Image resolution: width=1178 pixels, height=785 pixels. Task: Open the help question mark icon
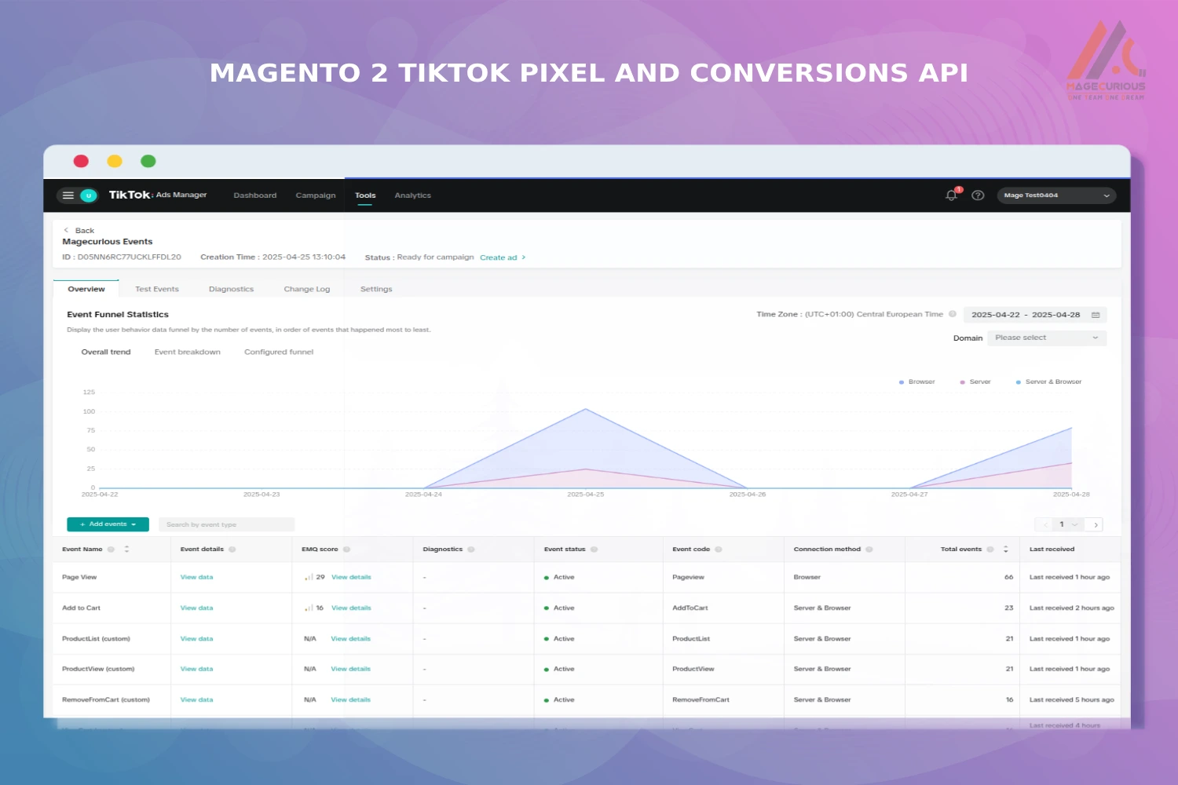coord(978,195)
